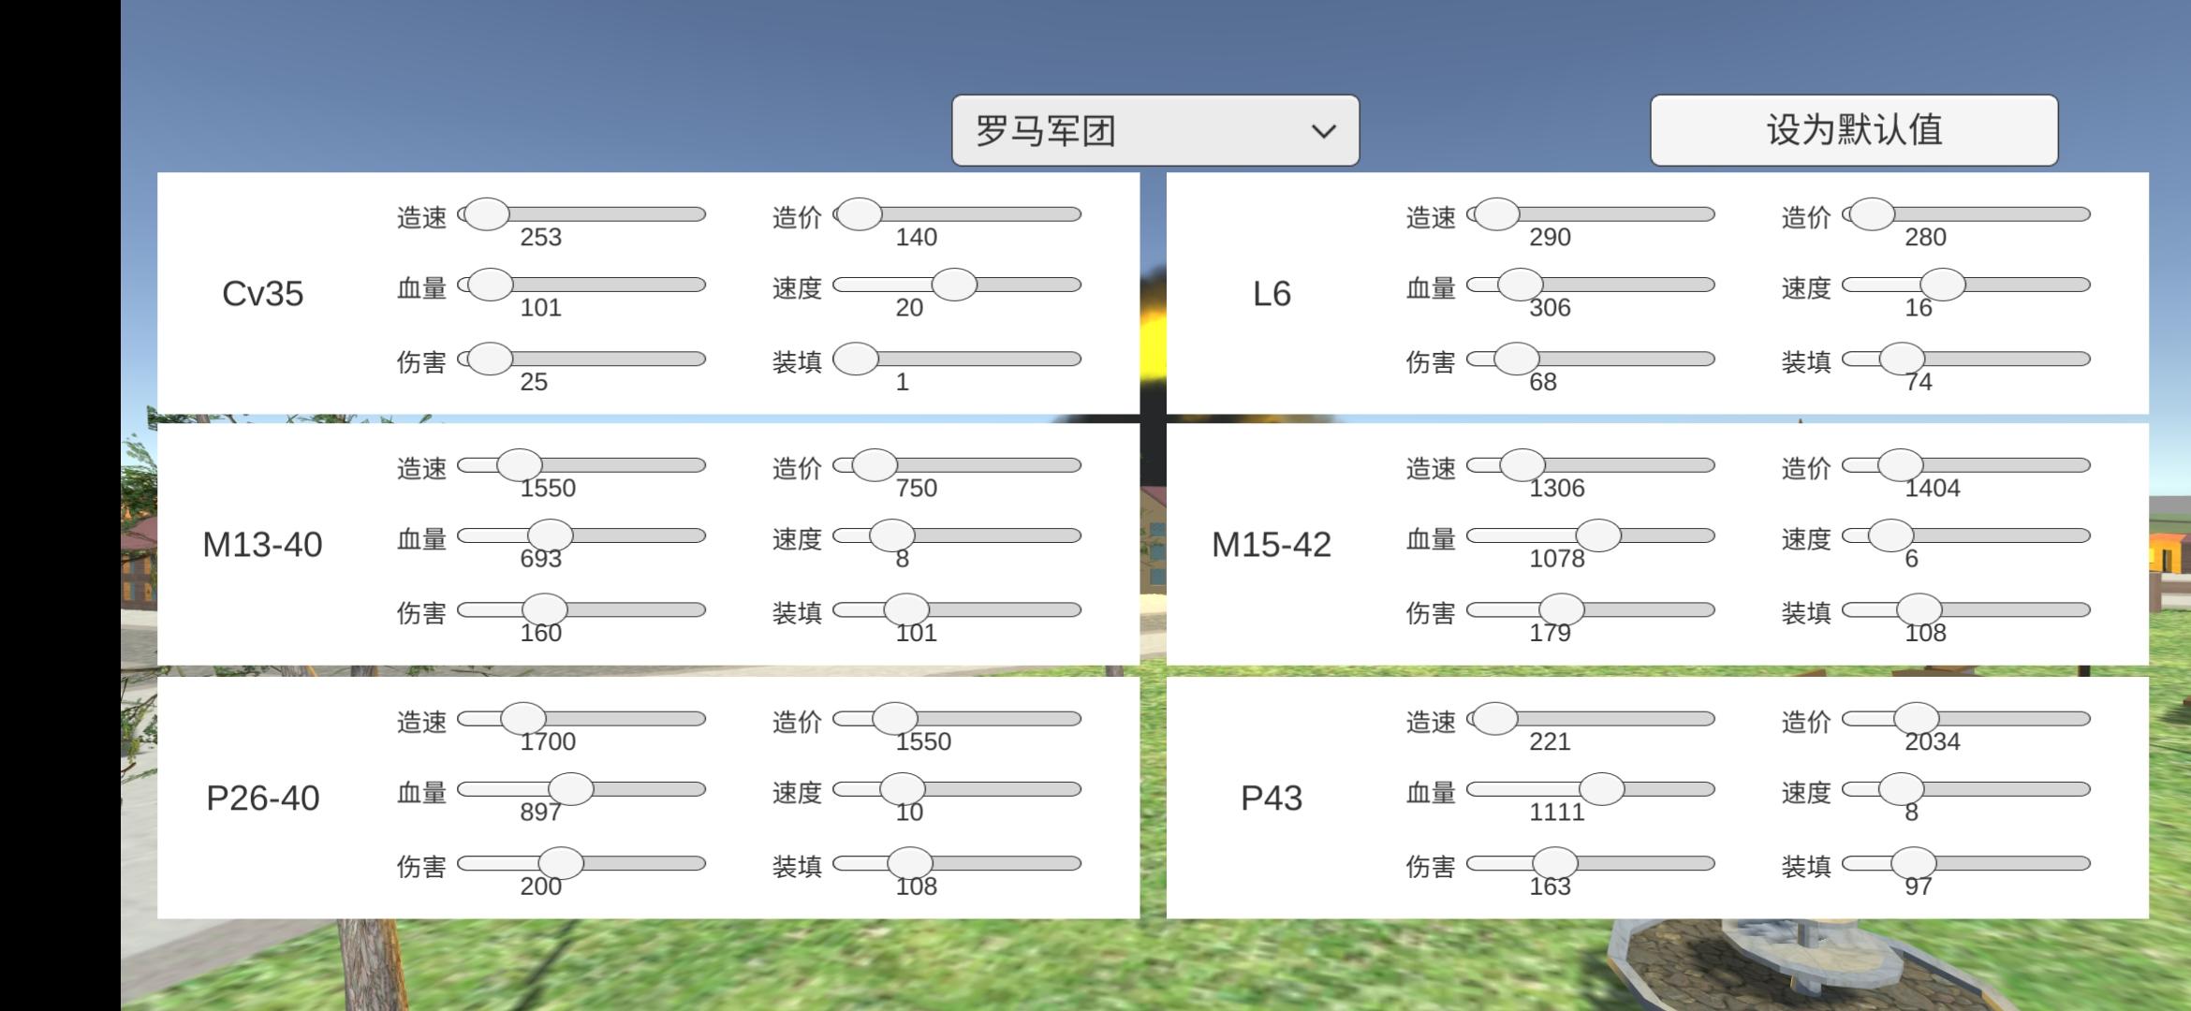
Task: Click the P43 血量 slider handle
Action: pos(1602,789)
